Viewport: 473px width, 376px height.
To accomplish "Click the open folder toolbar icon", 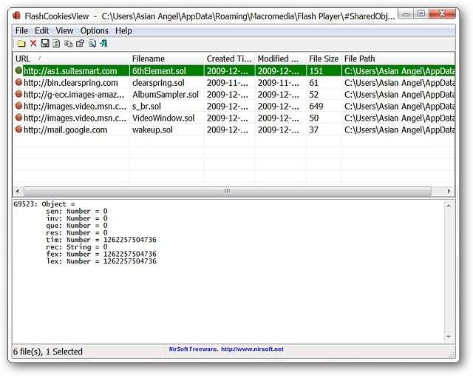I will click(21, 44).
